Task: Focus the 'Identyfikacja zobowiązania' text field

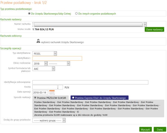Action: 90,82
